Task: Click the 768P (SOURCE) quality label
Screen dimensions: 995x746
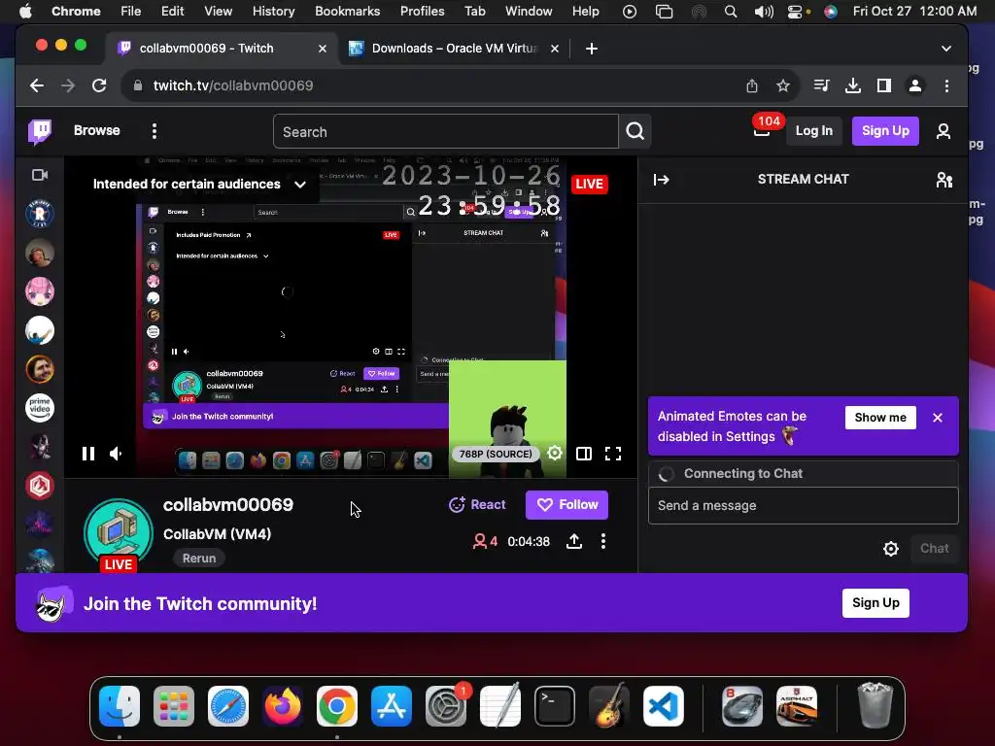Action: [496, 454]
